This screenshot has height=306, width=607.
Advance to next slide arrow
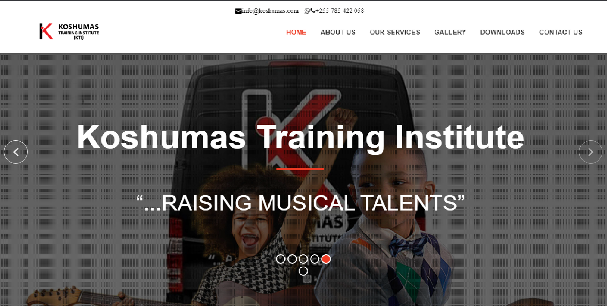click(590, 152)
